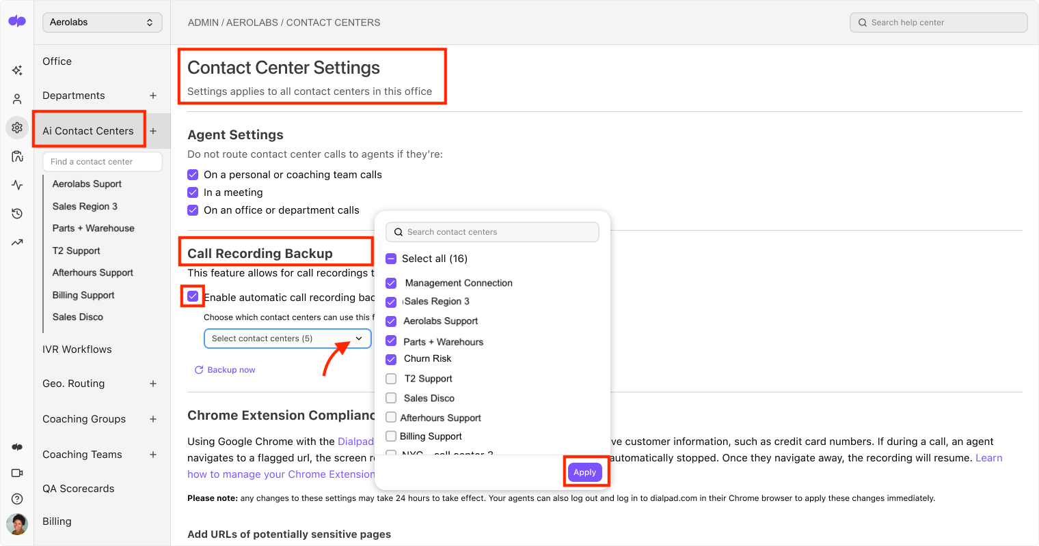Open Departments in the sidebar
Viewport: 1039px width, 546px height.
(74, 96)
